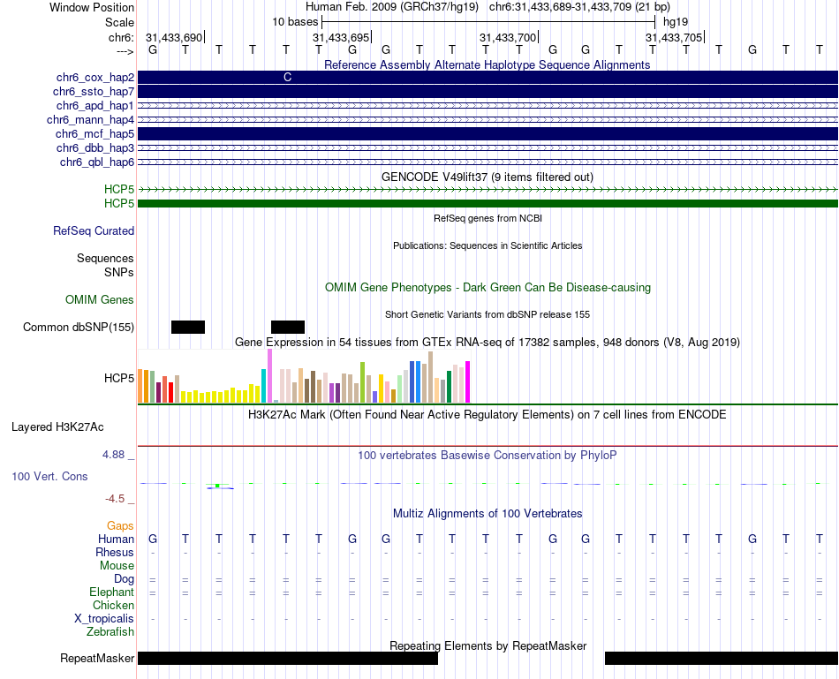Click the C mismatch in chr6_cox_hap2 alignment
This screenshot has width=839, height=679.
pos(287,78)
